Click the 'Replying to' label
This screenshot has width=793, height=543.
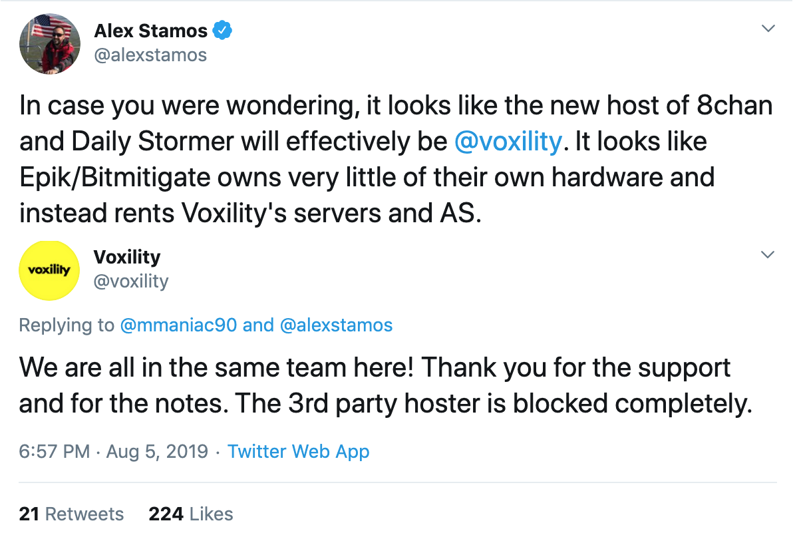click(67, 325)
